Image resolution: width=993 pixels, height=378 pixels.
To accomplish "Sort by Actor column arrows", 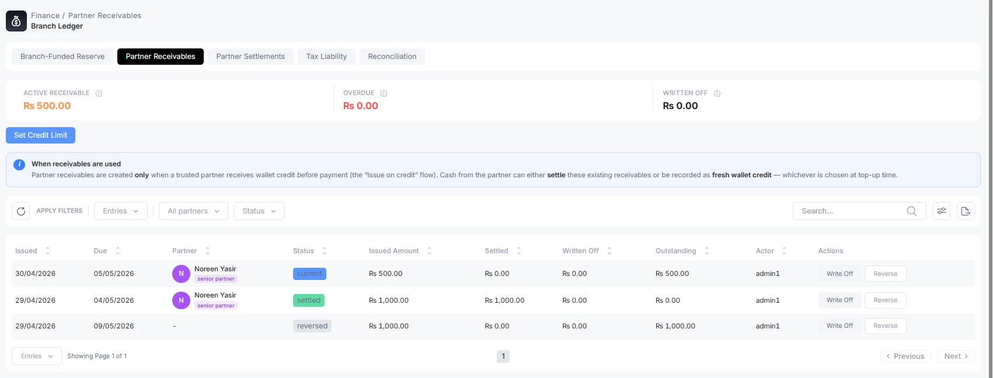I will [784, 251].
